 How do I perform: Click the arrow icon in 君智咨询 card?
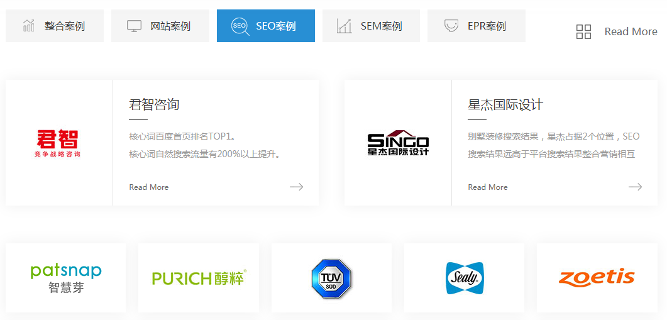point(296,187)
